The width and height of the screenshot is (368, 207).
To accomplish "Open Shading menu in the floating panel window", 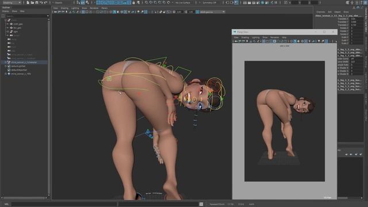I will [x=245, y=37].
